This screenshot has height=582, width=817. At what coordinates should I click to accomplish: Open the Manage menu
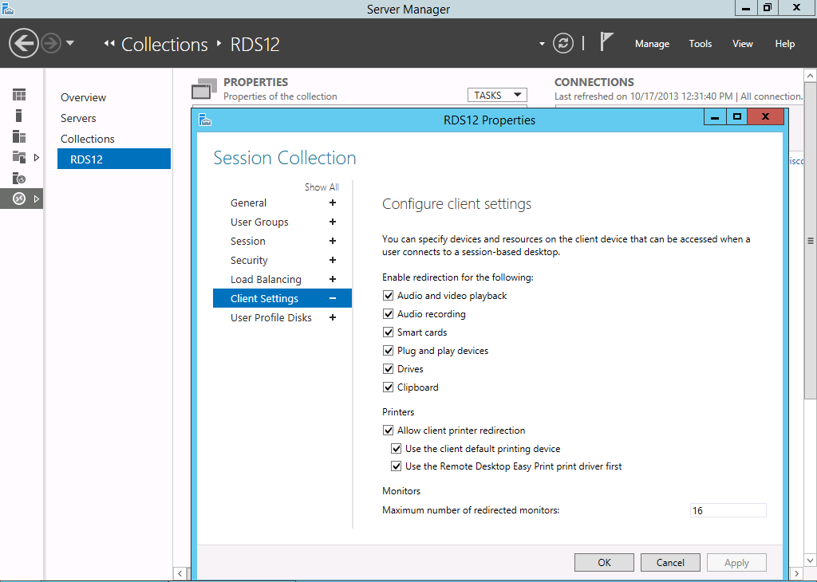[652, 44]
